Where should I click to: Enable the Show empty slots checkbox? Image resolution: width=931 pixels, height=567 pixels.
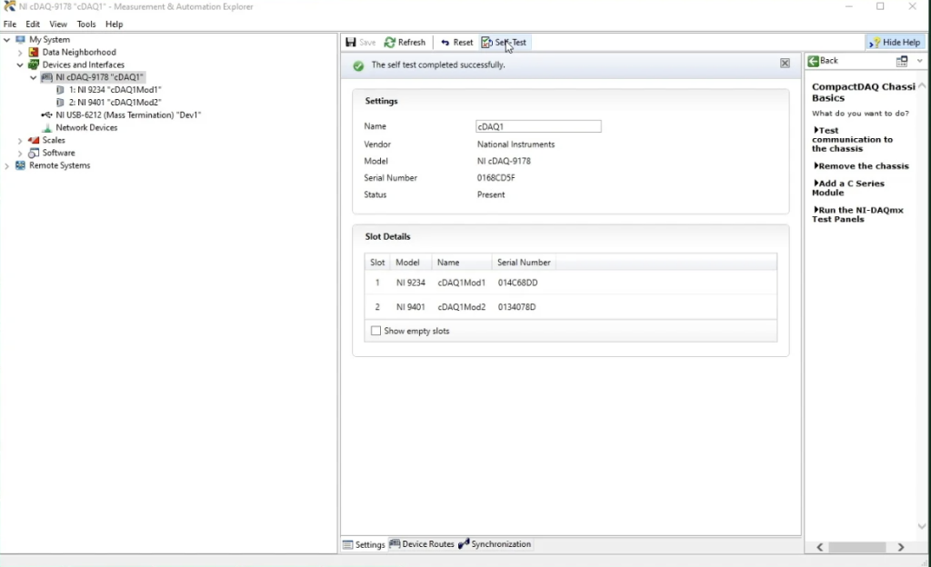[375, 331]
